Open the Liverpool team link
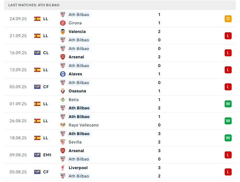The image size is (240, 182). 78,168
